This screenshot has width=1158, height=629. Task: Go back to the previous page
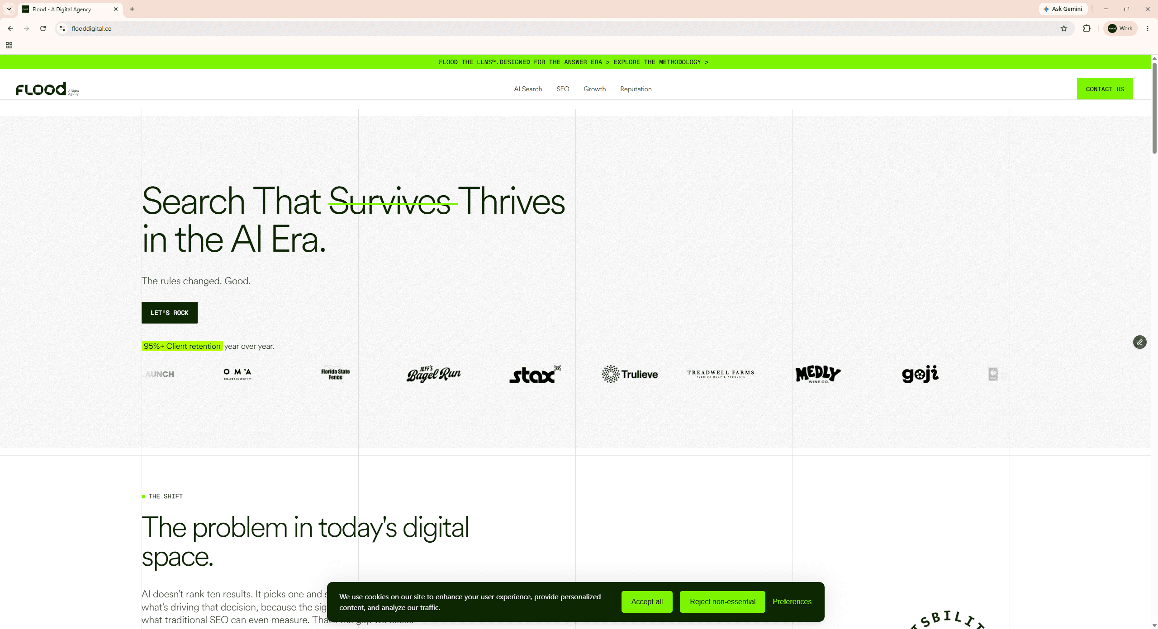tap(10, 28)
